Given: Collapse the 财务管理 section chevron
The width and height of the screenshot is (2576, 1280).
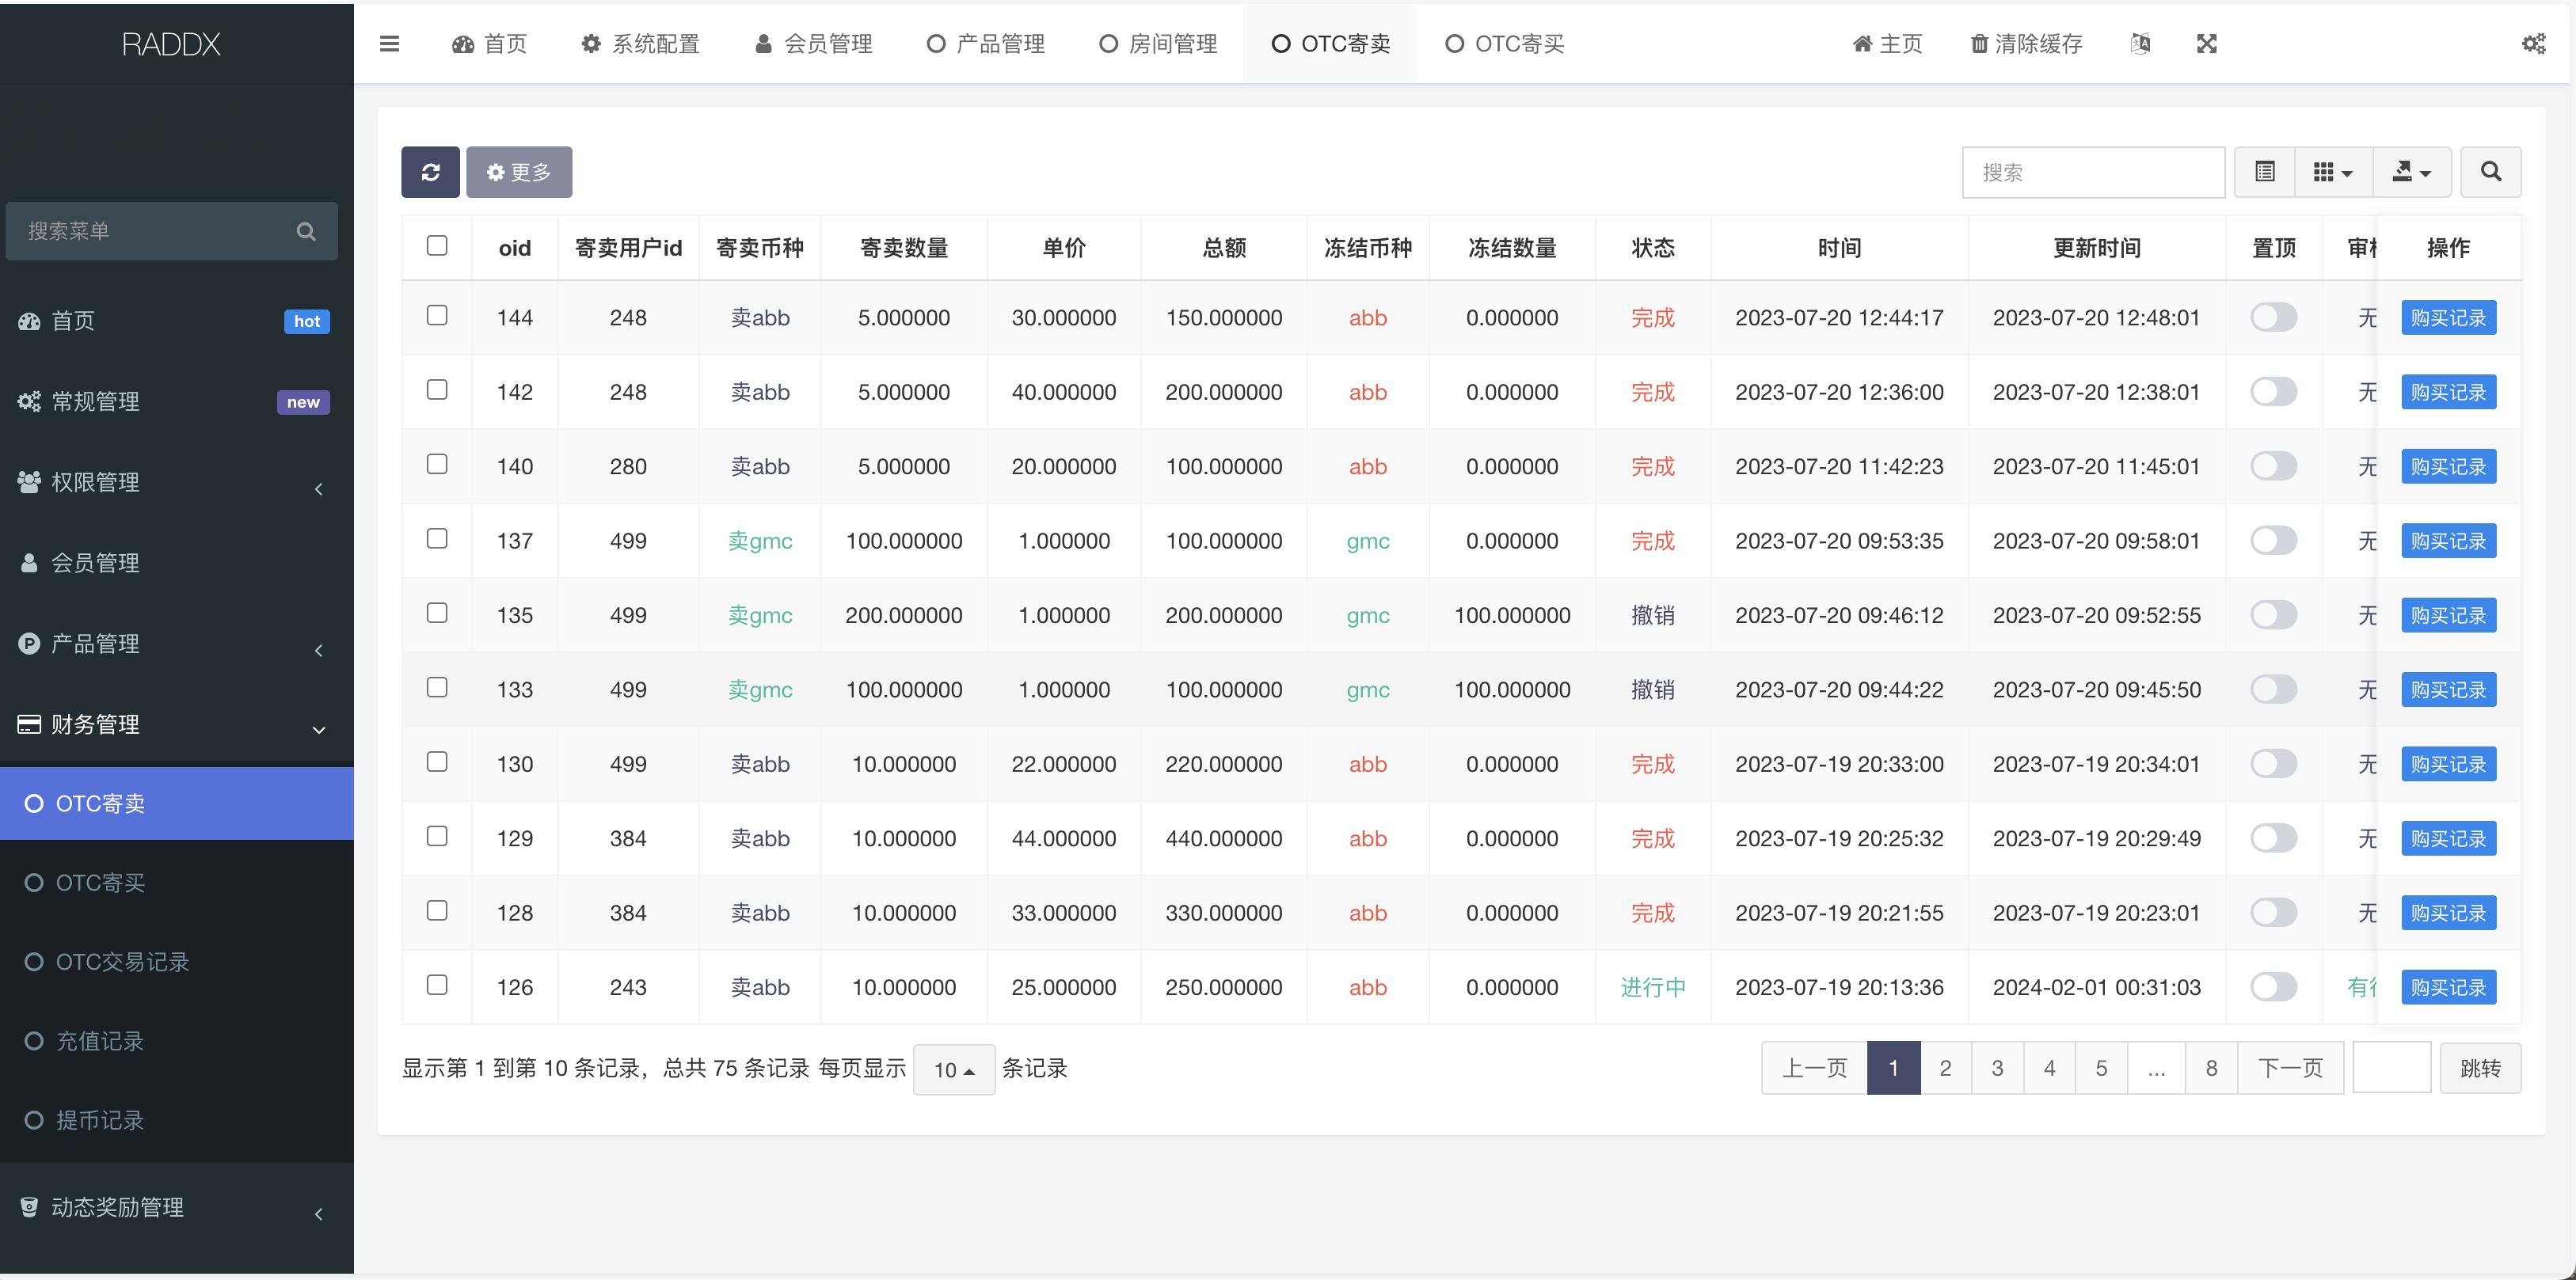Looking at the screenshot, I should pyautogui.click(x=319, y=730).
